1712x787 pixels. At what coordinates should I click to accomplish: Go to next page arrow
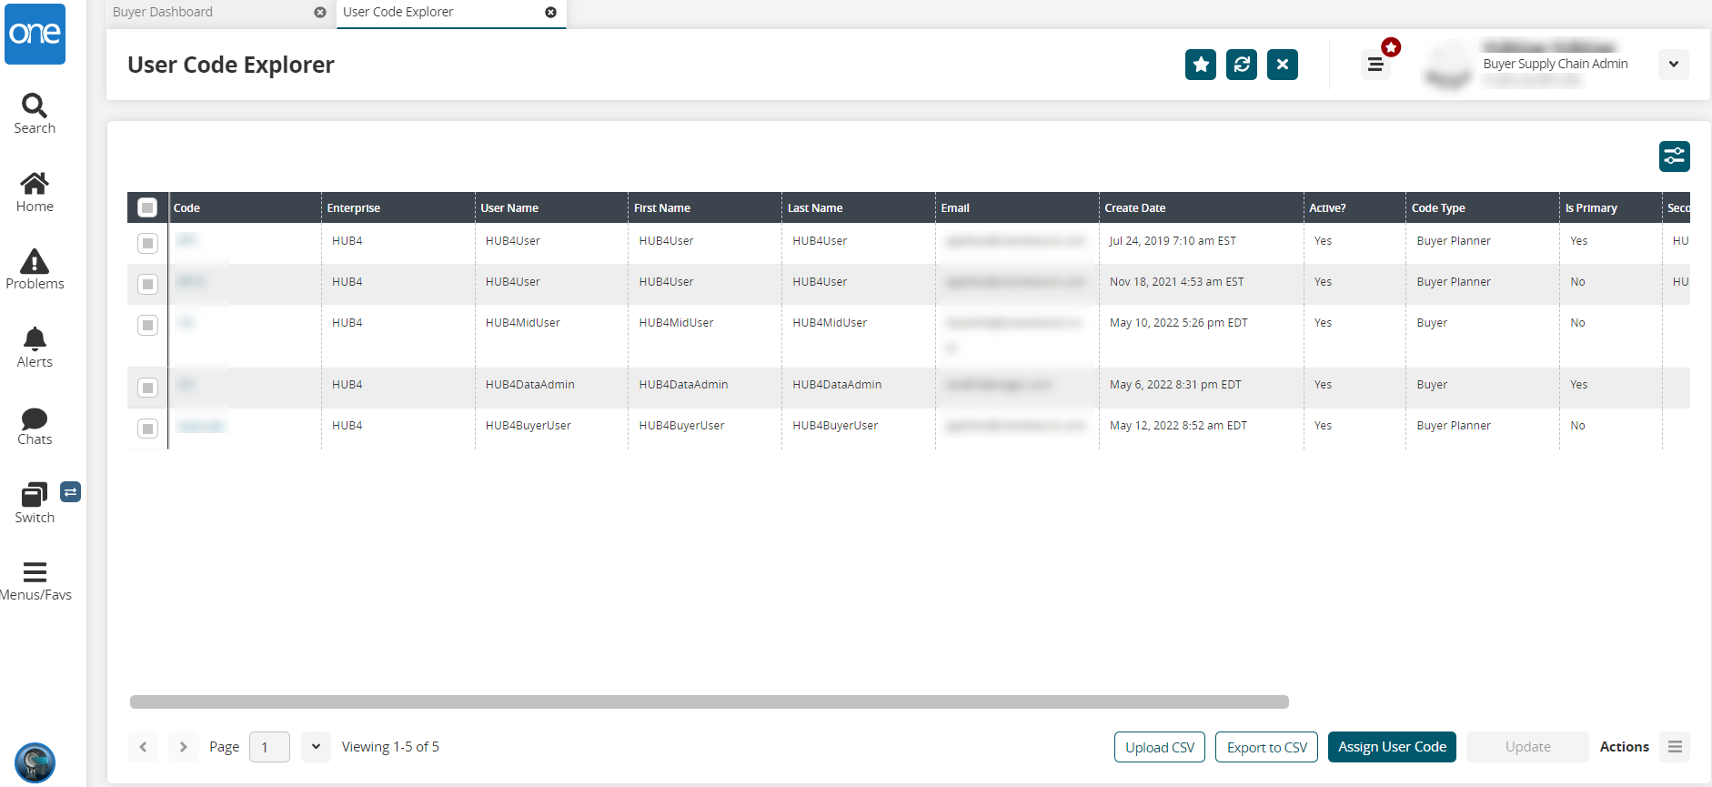point(183,747)
